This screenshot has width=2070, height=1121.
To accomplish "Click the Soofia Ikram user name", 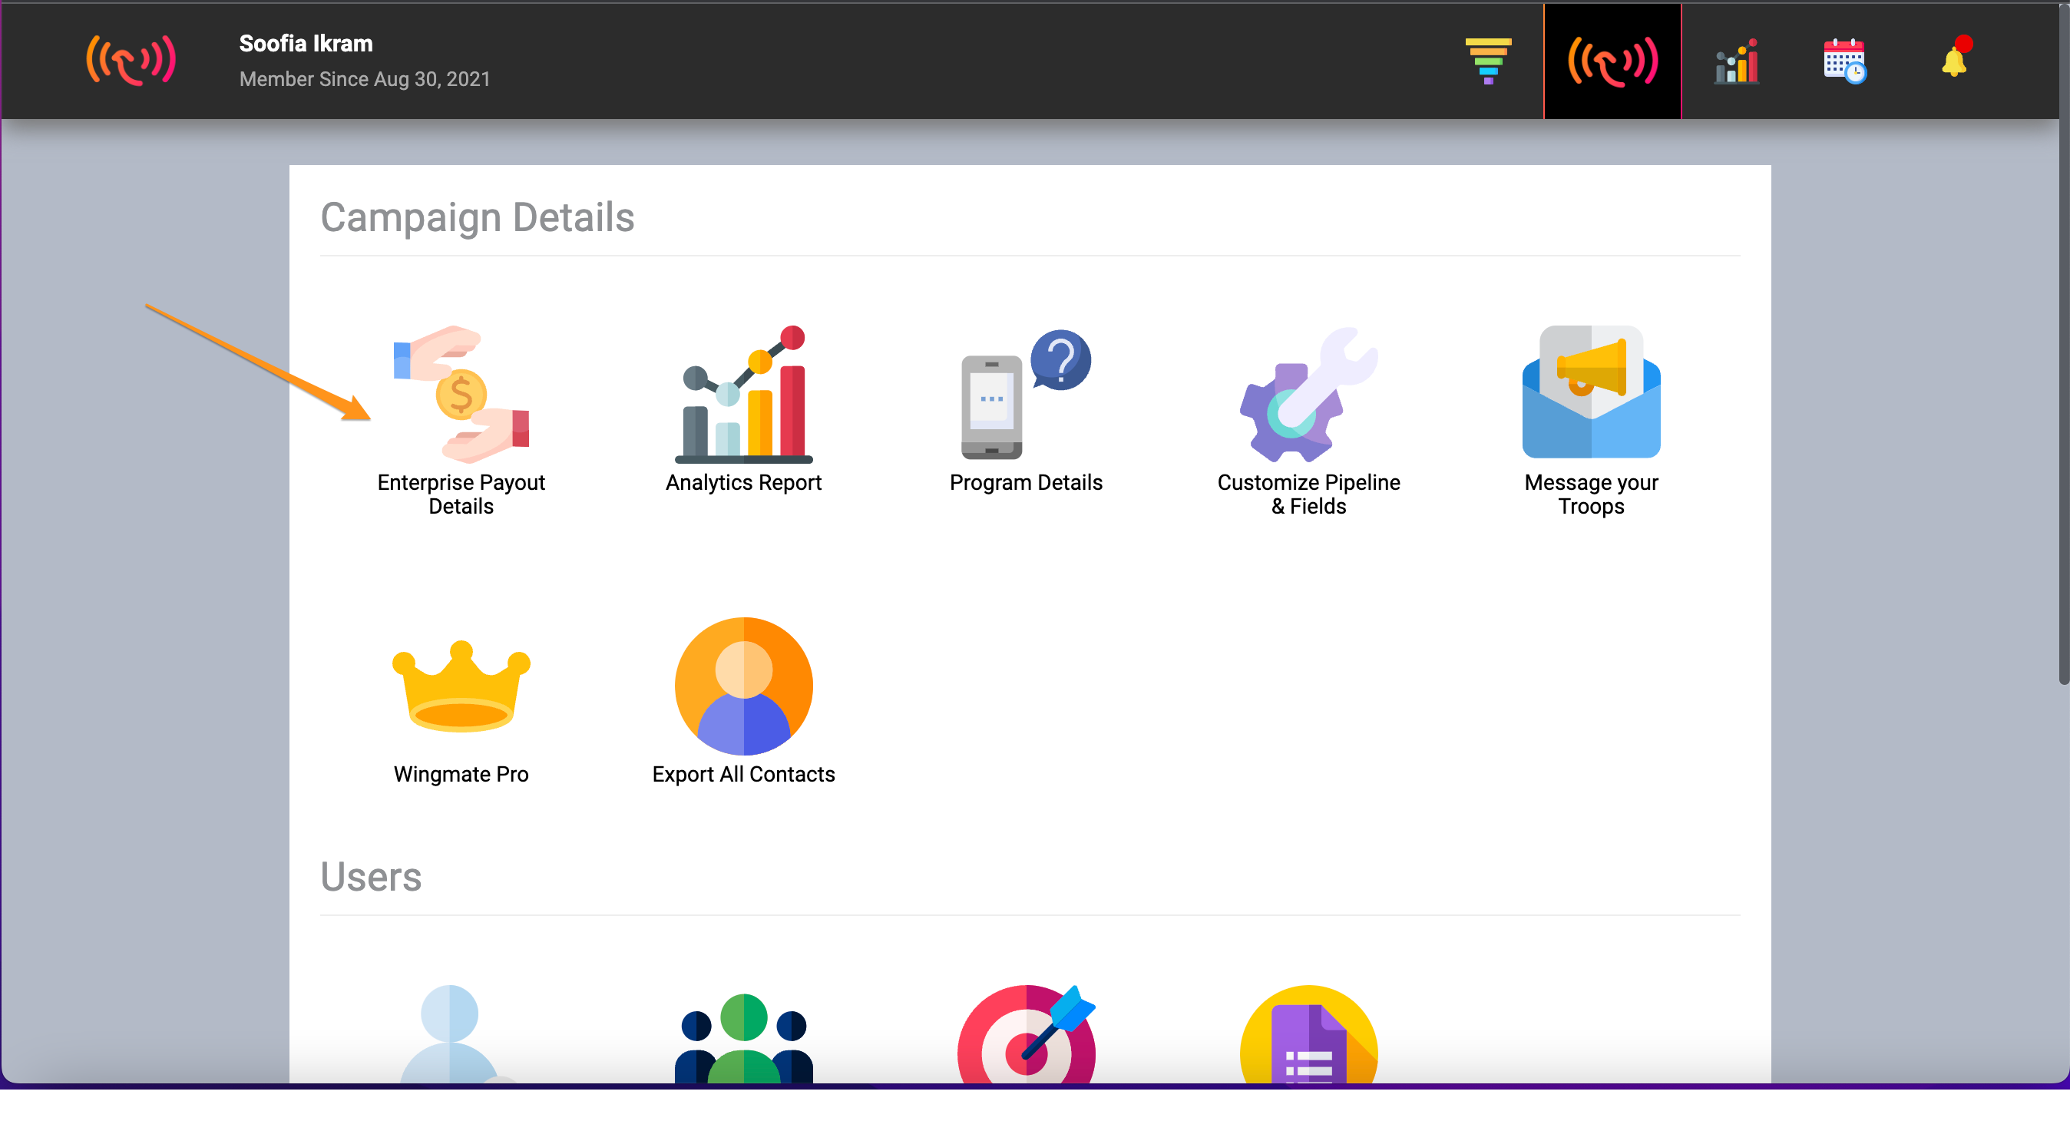I will (x=306, y=44).
